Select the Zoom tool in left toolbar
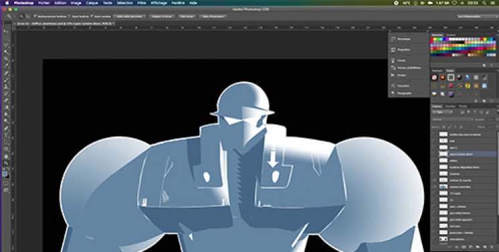The width and height of the screenshot is (499, 252). coord(6,163)
